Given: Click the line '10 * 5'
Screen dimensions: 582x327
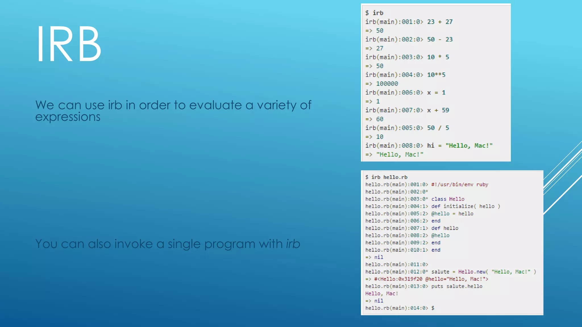Looking at the screenshot, I should tap(407, 57).
